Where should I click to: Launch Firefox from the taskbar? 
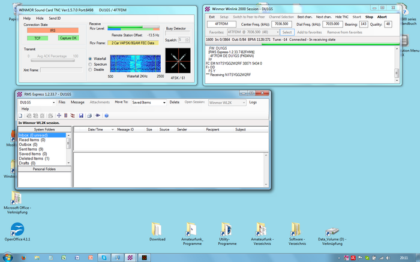(23, 258)
